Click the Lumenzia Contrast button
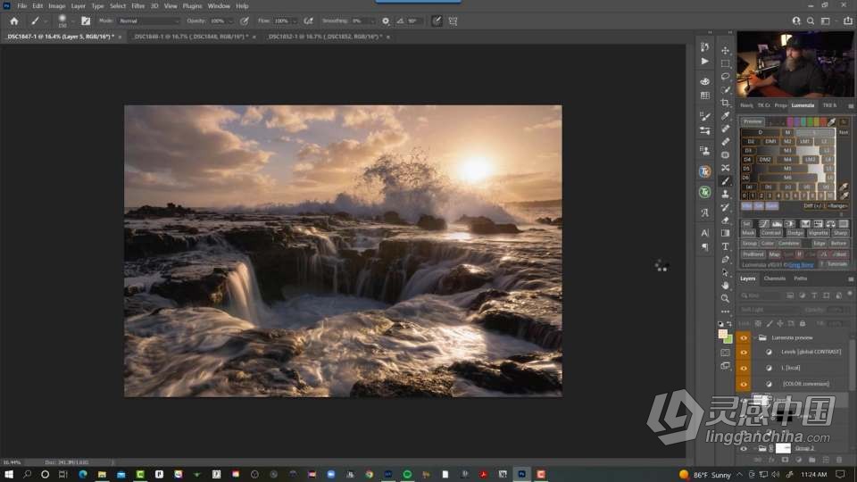 pos(770,233)
